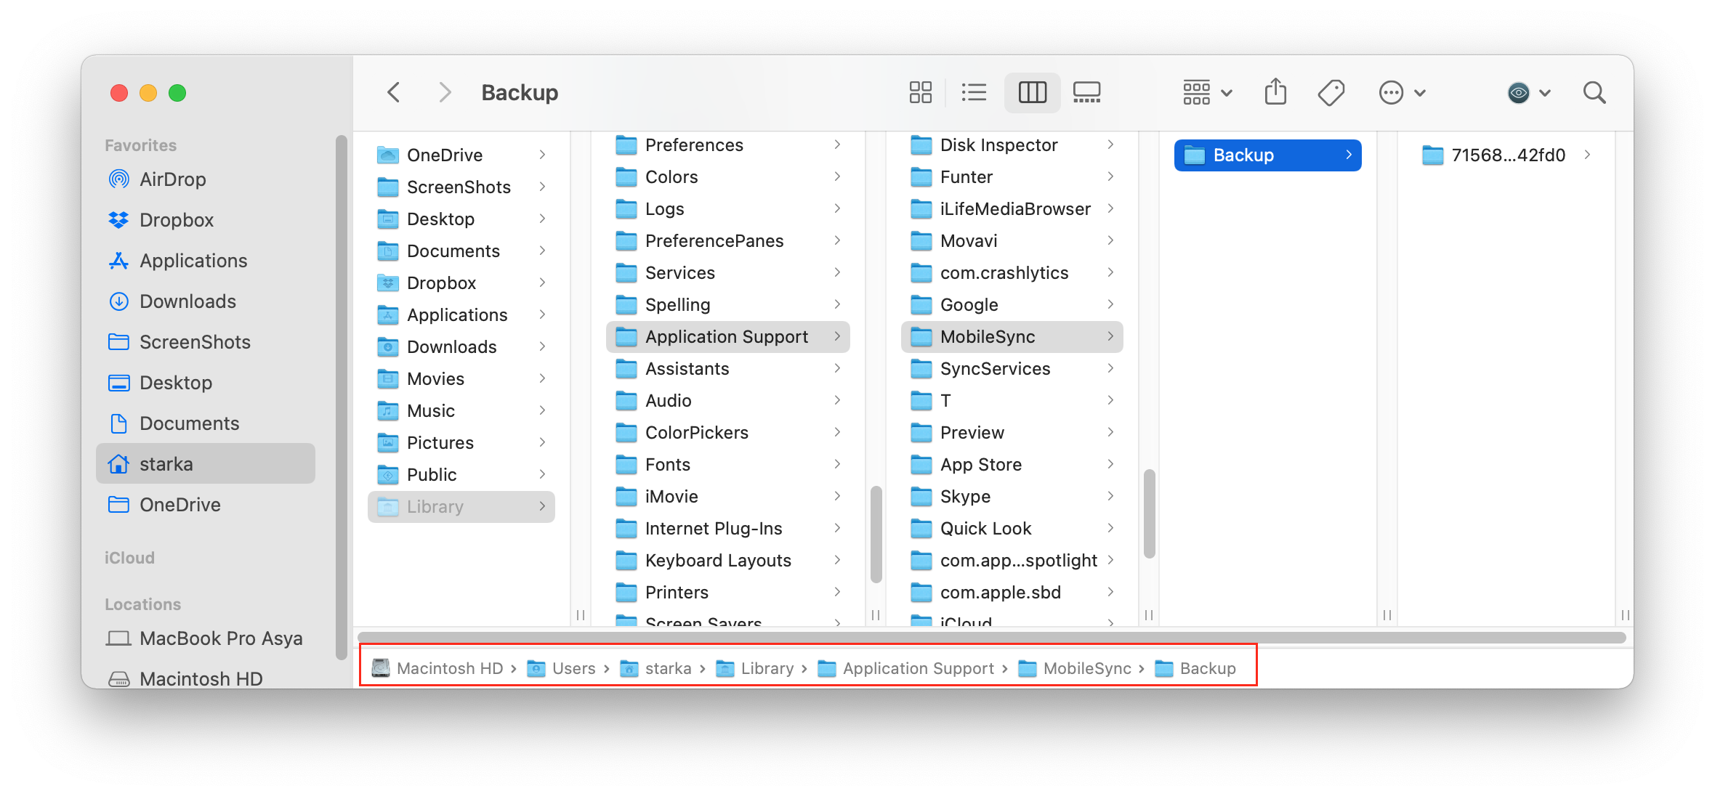The image size is (1715, 796).
Task: Toggle Library folder visibility
Action: pos(461,506)
